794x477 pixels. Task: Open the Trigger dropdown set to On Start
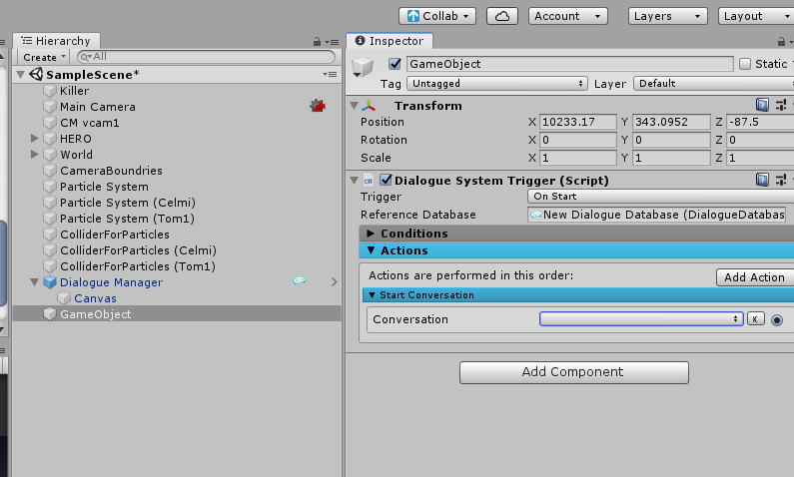pos(660,197)
